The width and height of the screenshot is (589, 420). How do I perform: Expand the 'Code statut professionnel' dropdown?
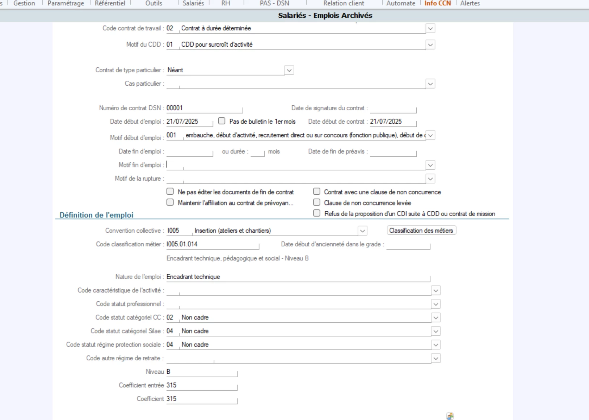436,304
